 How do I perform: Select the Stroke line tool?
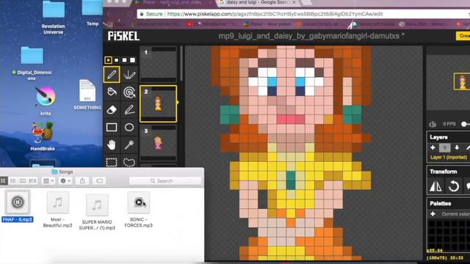(129, 109)
